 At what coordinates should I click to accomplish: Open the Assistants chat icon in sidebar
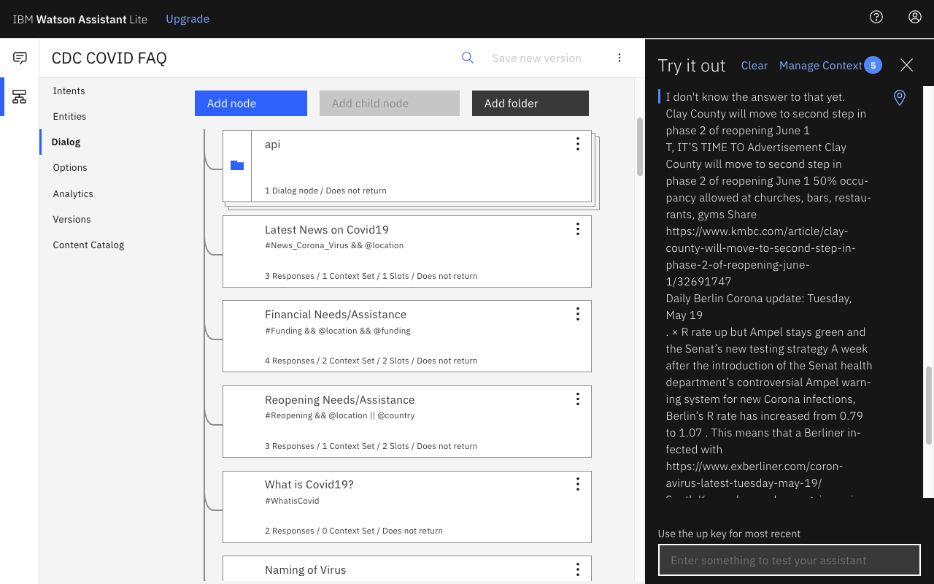tap(20, 58)
